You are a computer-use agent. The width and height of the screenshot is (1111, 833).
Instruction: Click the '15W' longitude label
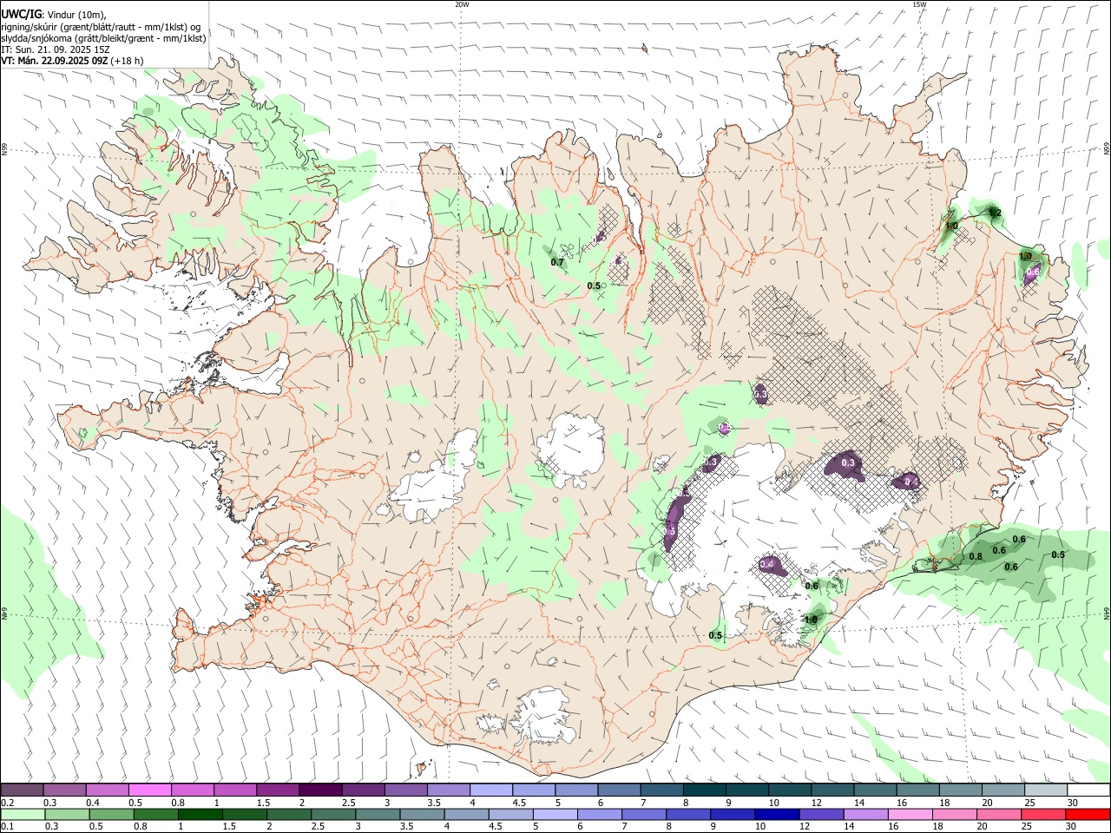(919, 4)
